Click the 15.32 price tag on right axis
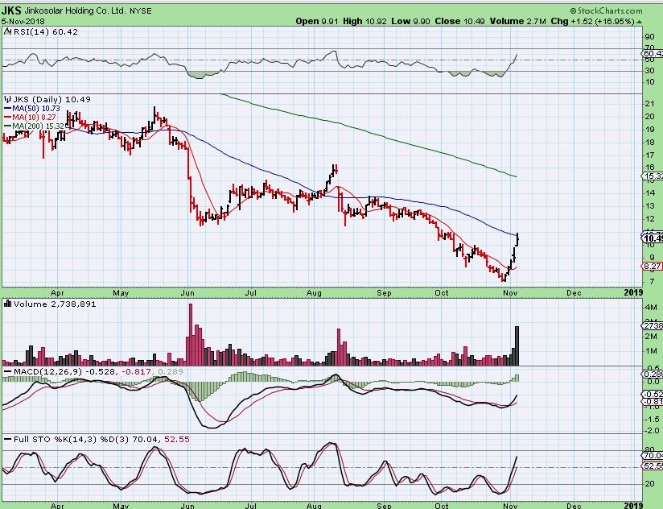The height and width of the screenshot is (509, 663). click(653, 176)
